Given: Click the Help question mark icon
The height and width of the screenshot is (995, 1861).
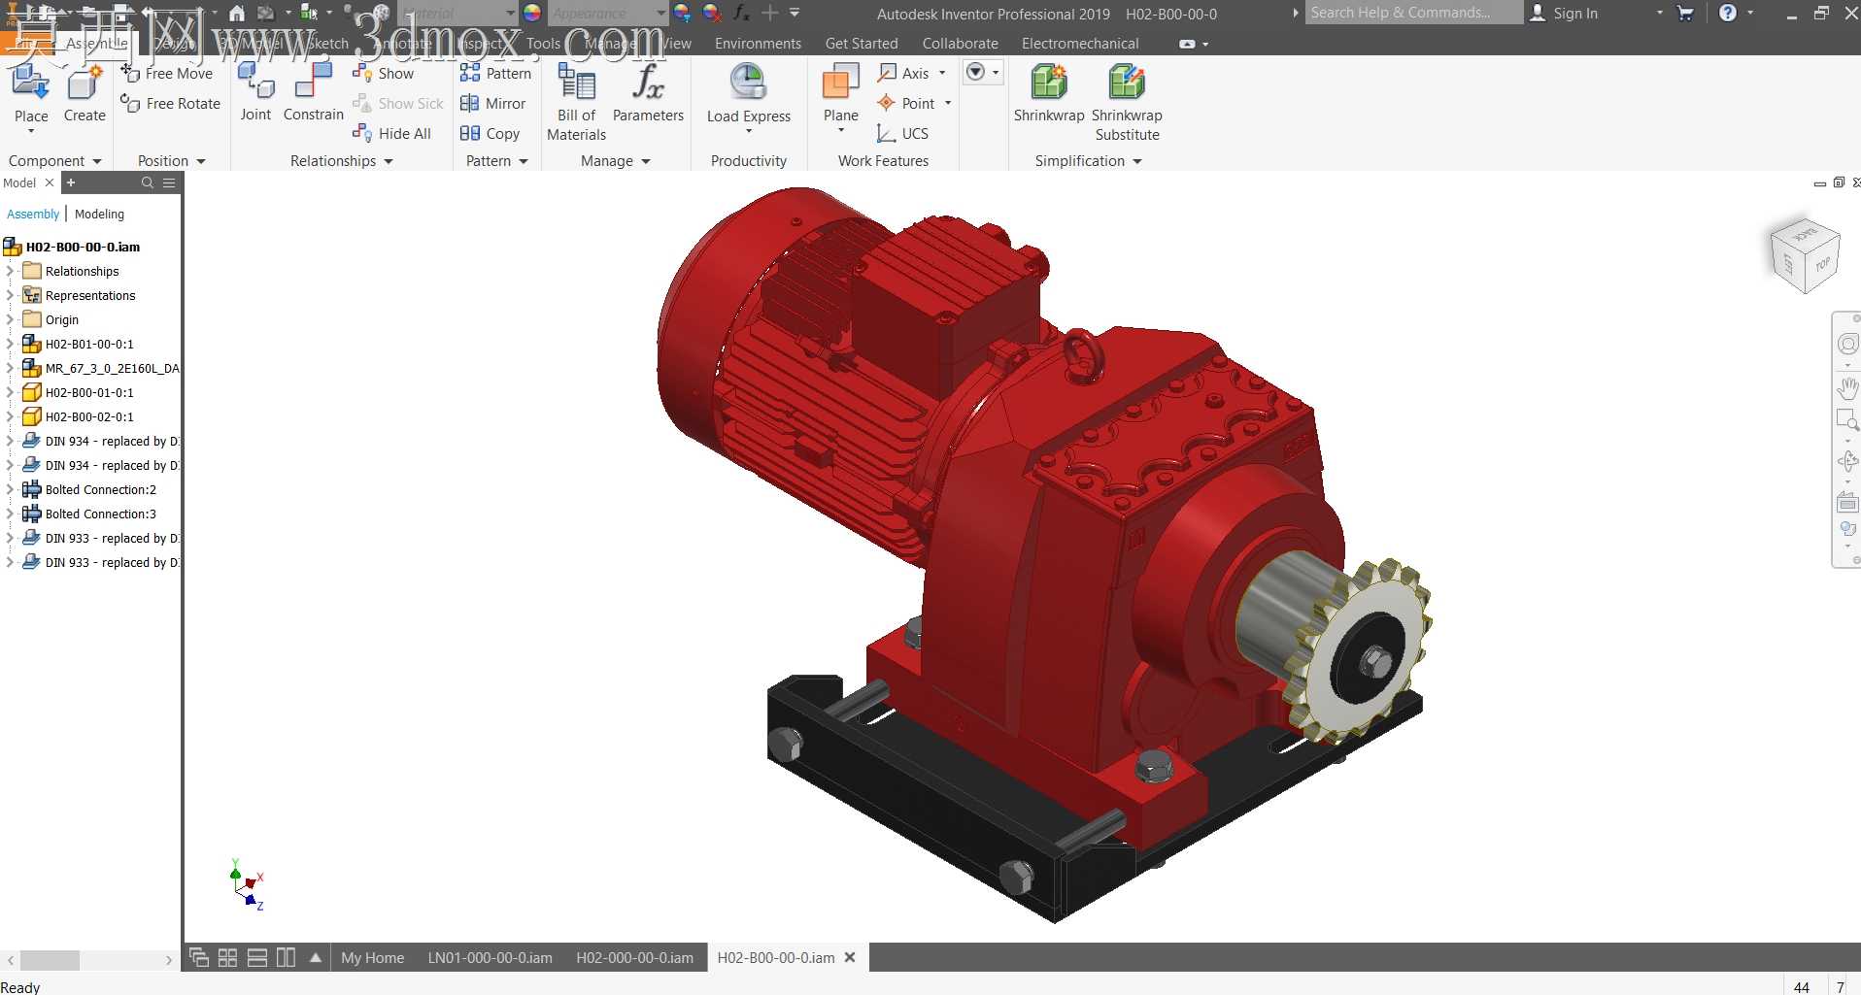Looking at the screenshot, I should [1728, 14].
